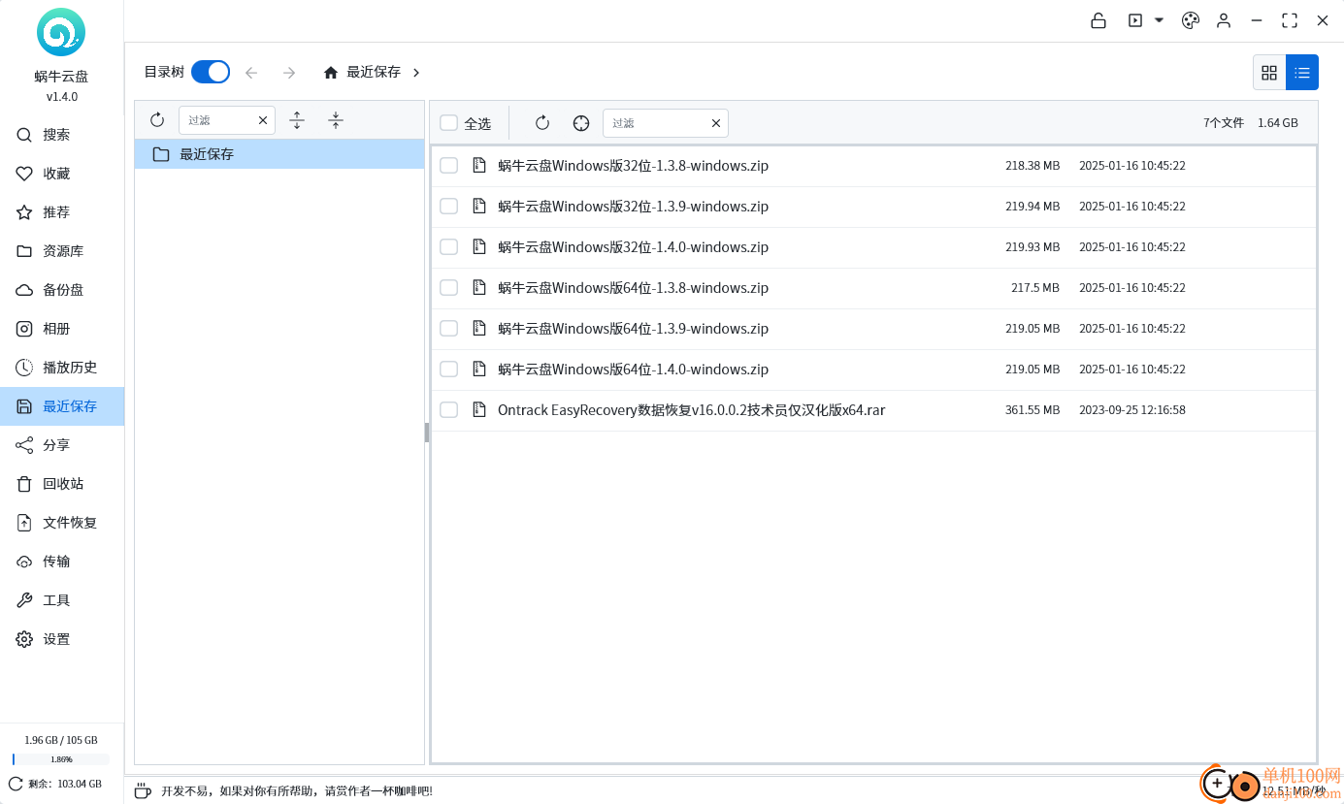Open 蜗牛云盘Windows版32位-1.3.9-windows.zip
1344x804 pixels.
click(633, 207)
